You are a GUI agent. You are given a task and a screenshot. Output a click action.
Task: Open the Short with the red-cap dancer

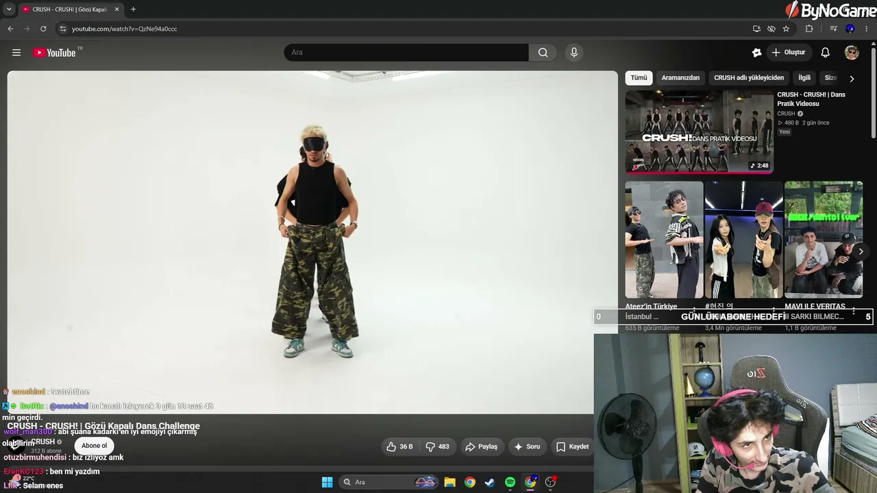743,240
